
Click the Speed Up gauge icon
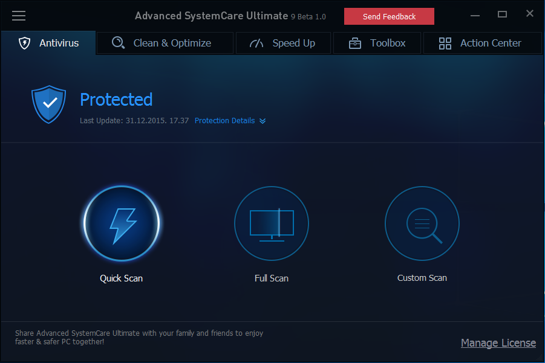256,43
